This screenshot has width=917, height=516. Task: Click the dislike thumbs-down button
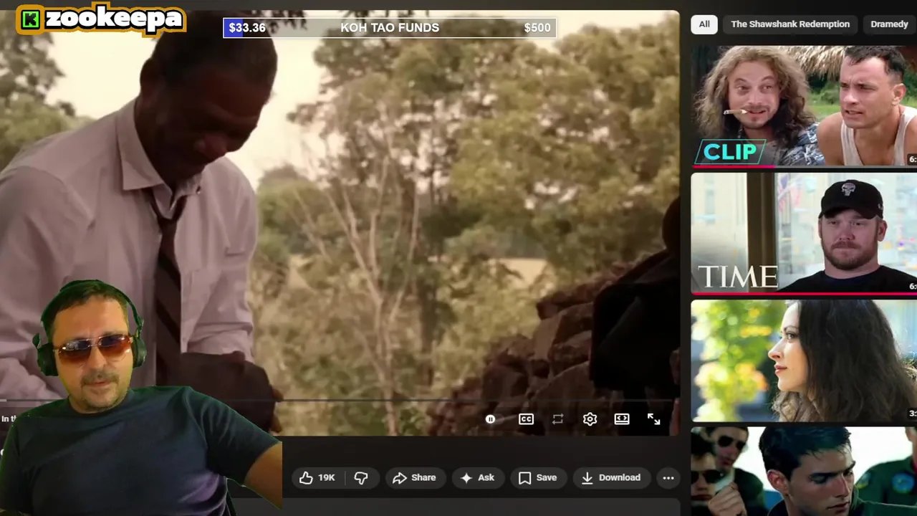click(x=361, y=477)
